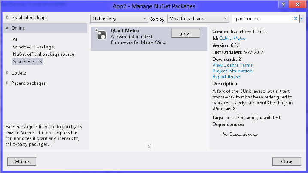The width and height of the screenshot is (308, 173).
Task: Open the Settings button
Action: [x=21, y=161]
